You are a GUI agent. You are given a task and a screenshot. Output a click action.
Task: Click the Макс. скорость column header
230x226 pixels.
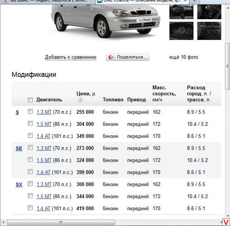(164, 94)
